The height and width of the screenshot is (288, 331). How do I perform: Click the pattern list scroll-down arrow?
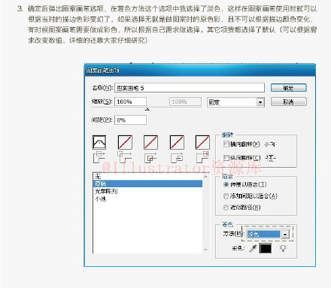[205, 250]
